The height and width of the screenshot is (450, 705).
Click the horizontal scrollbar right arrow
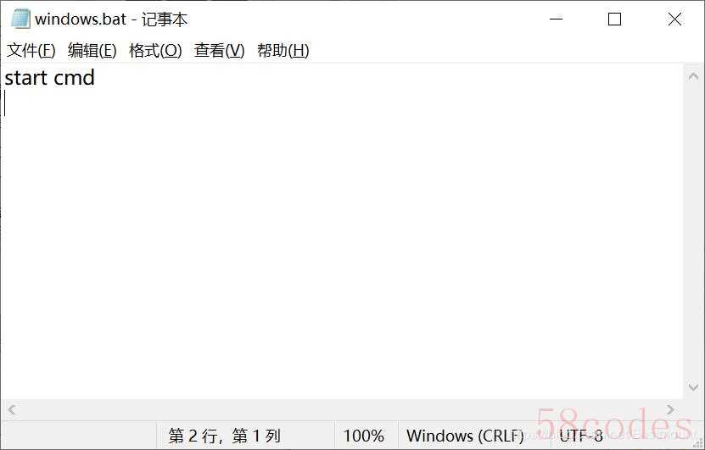671,409
